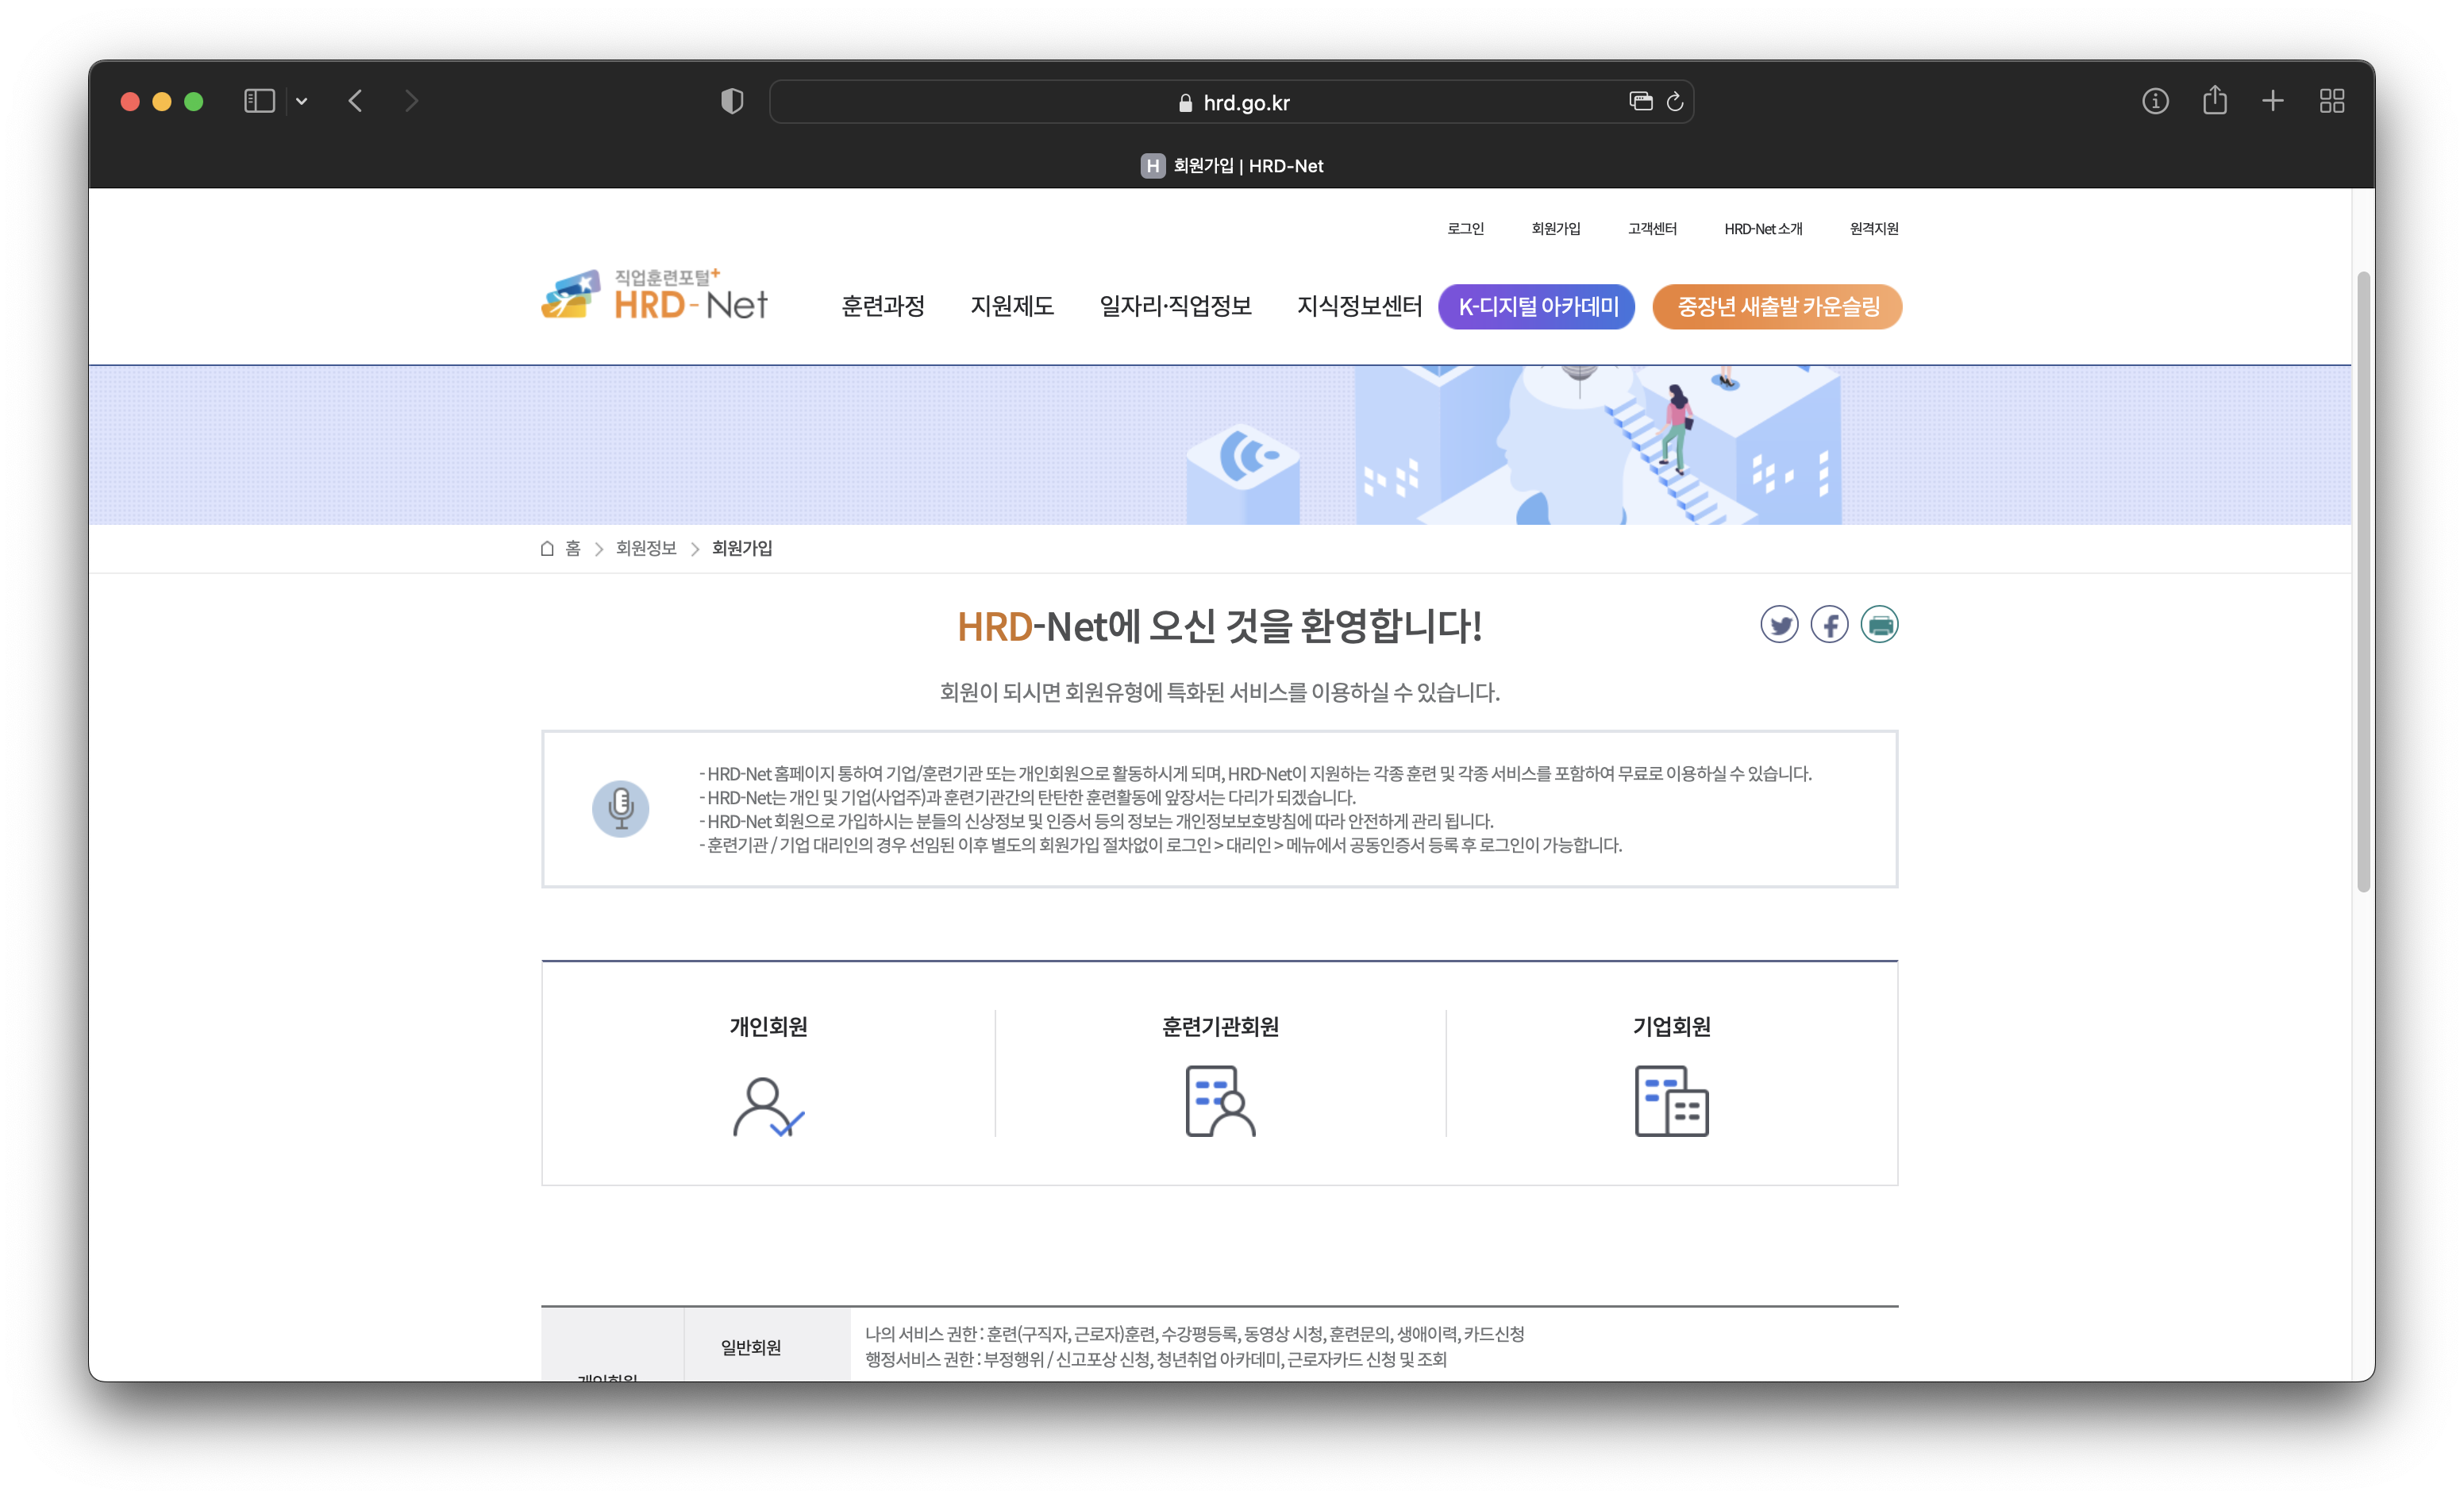Viewport: 2464px width, 1499px height.
Task: Expand the sidebar dropdown chevron
Action: coord(301,101)
